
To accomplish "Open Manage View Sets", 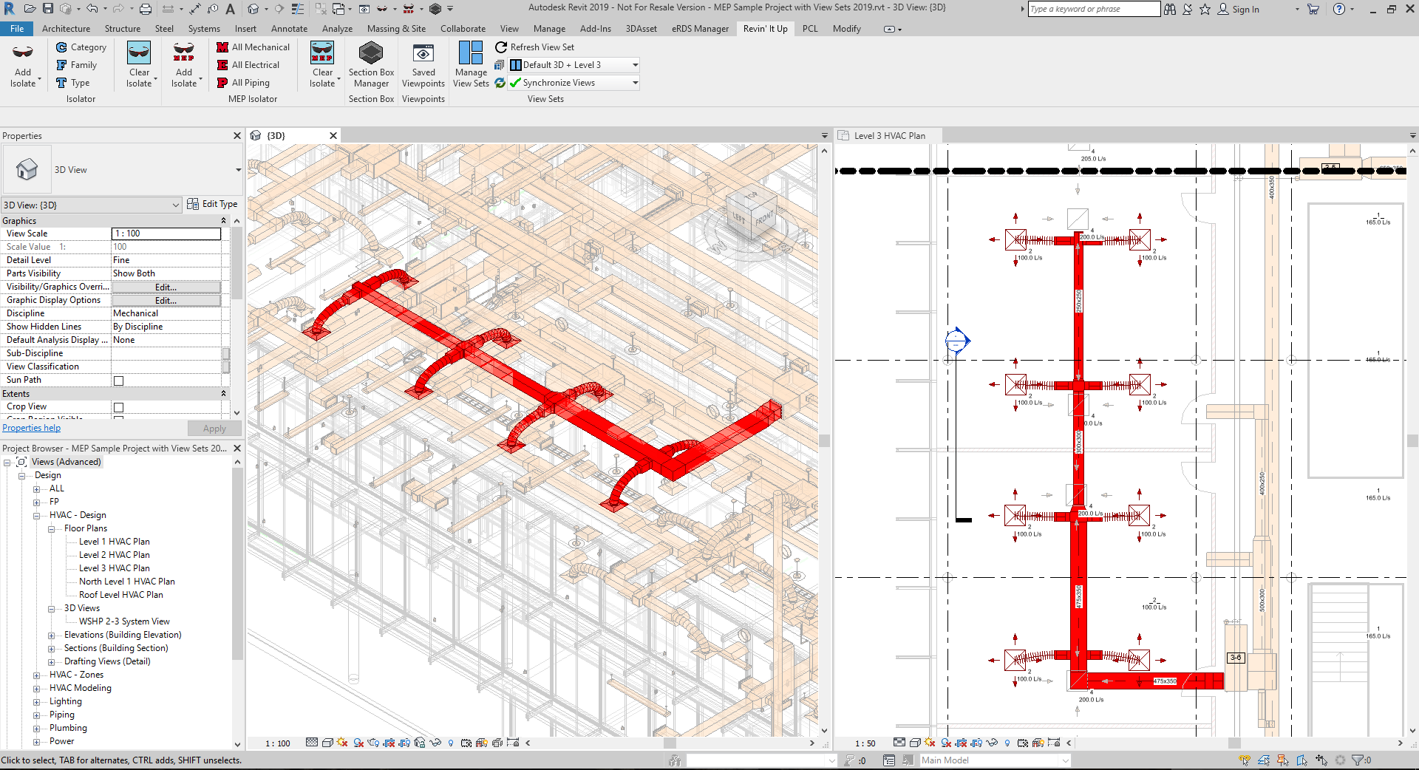I will click(471, 65).
